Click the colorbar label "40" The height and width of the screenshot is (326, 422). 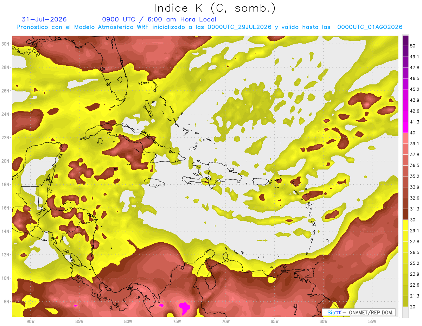[x=413, y=133]
